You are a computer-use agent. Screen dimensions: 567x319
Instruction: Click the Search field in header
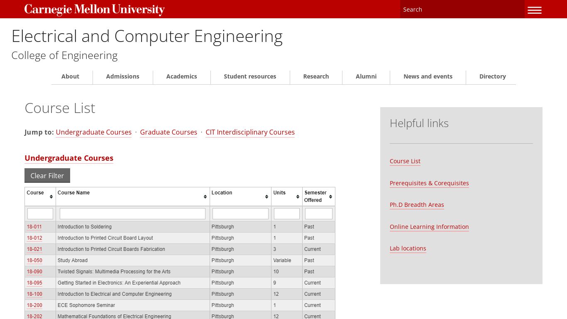462,9
